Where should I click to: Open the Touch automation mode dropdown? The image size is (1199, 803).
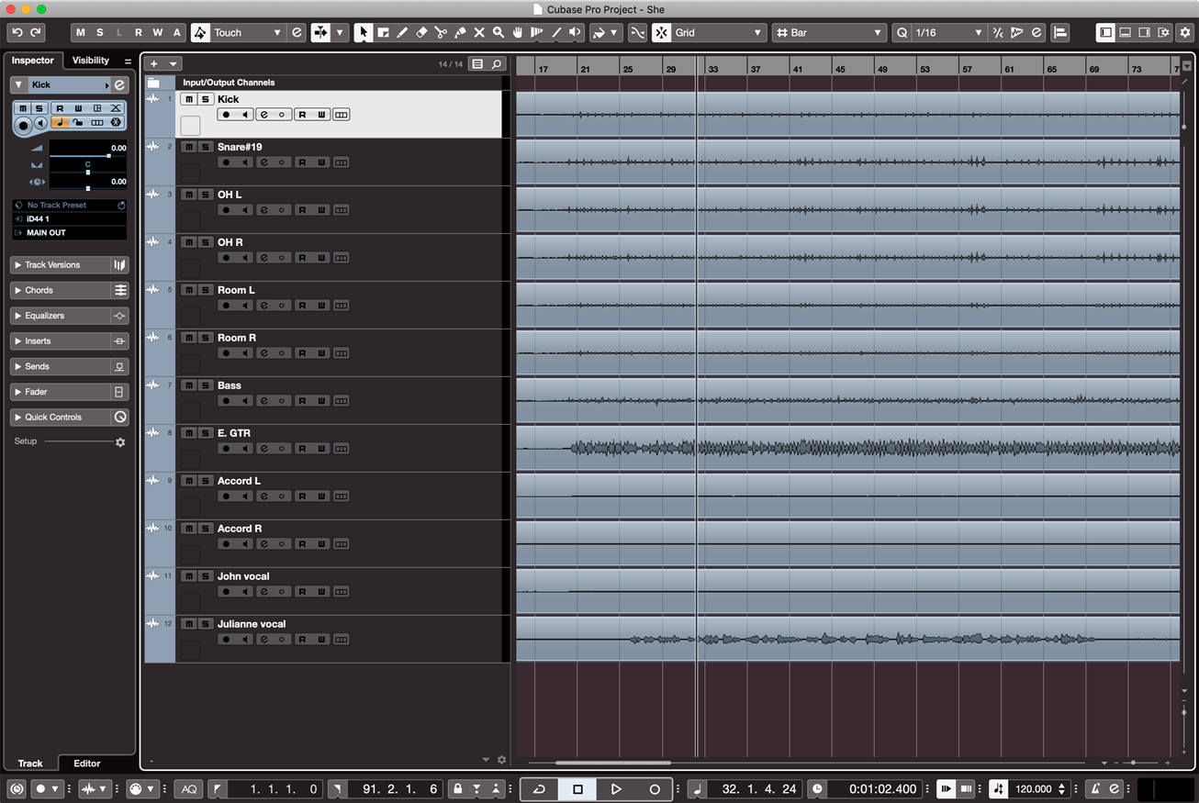(x=276, y=32)
